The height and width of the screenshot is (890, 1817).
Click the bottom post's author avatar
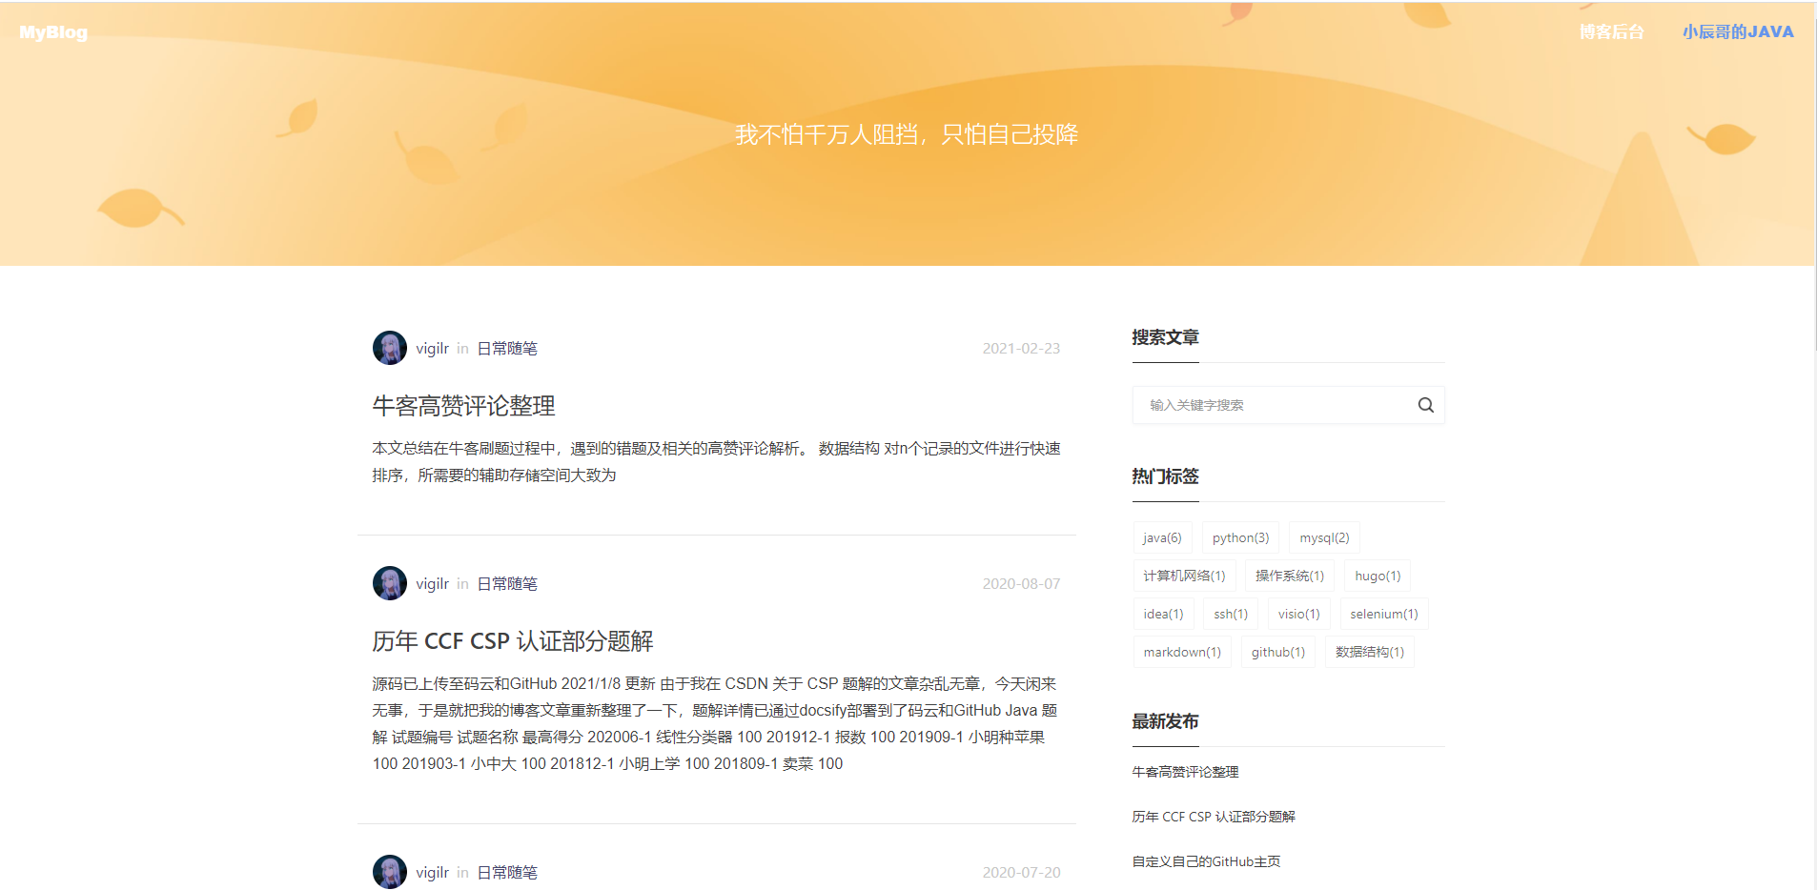click(x=389, y=872)
